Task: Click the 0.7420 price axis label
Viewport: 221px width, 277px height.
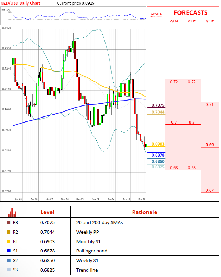Action: click(6, 28)
